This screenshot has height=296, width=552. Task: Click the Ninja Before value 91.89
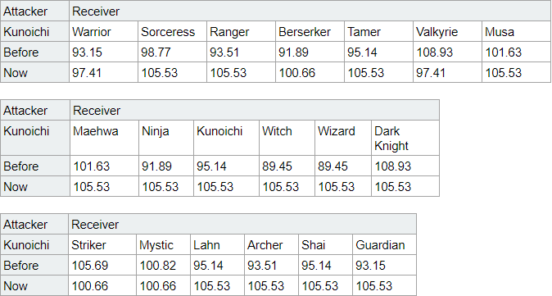point(166,166)
